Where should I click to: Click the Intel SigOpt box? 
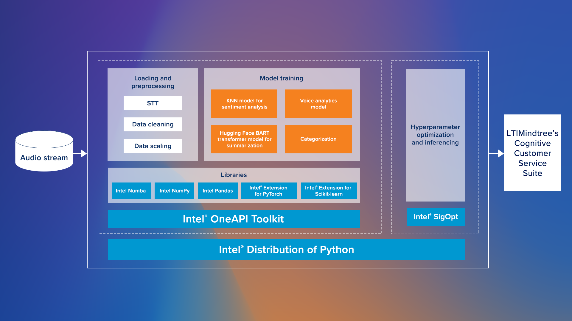[436, 217]
